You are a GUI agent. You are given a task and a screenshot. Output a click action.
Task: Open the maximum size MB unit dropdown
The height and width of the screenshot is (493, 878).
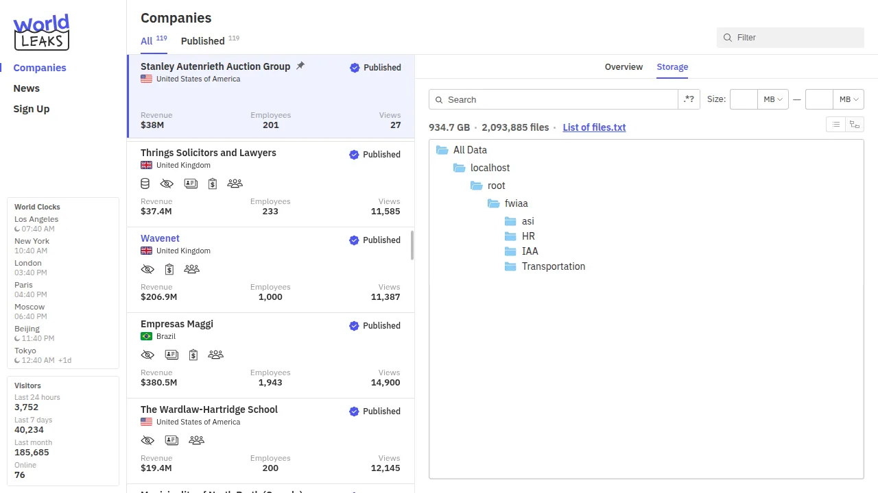tap(849, 99)
